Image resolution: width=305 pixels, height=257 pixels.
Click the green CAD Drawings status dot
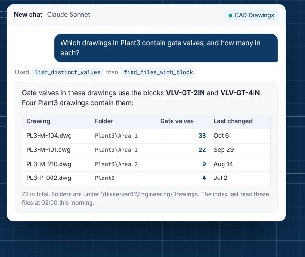pyautogui.click(x=230, y=15)
